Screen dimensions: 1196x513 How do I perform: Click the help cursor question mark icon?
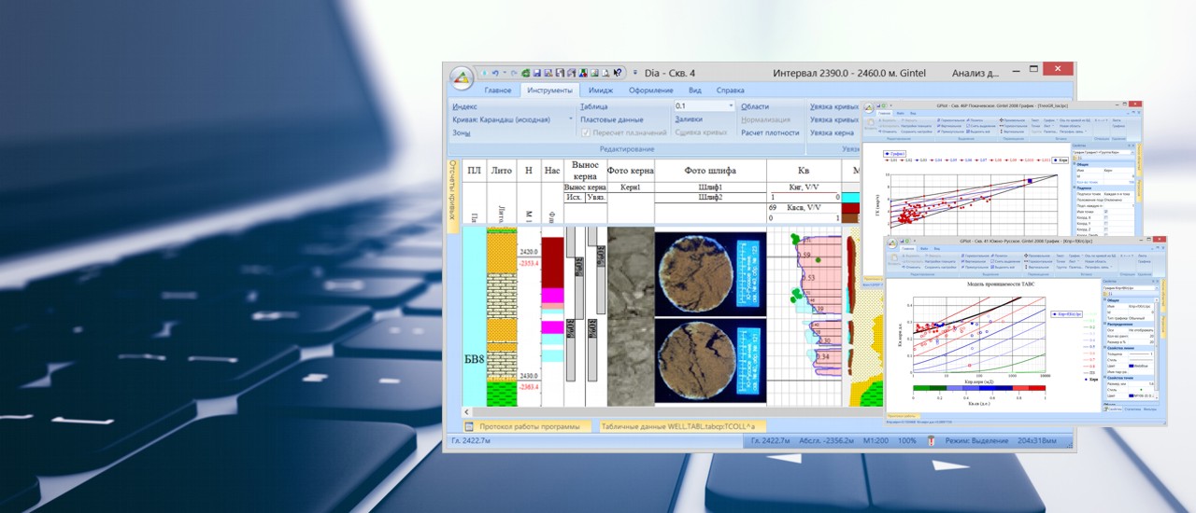click(618, 73)
